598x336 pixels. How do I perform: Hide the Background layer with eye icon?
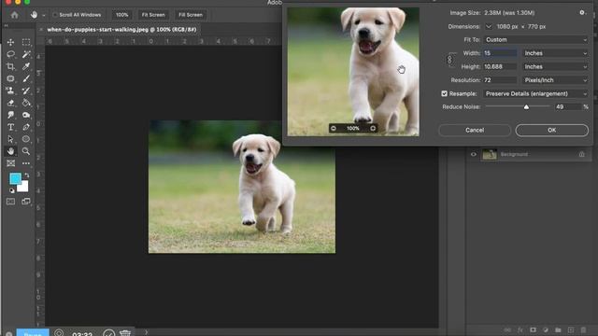click(x=474, y=154)
